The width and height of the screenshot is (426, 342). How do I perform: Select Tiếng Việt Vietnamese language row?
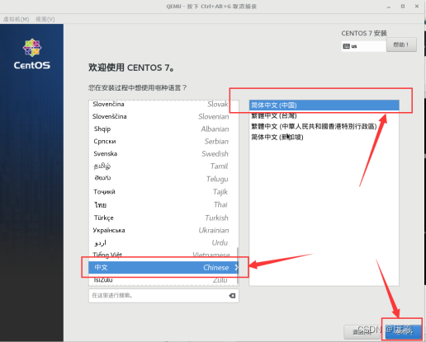(163, 255)
